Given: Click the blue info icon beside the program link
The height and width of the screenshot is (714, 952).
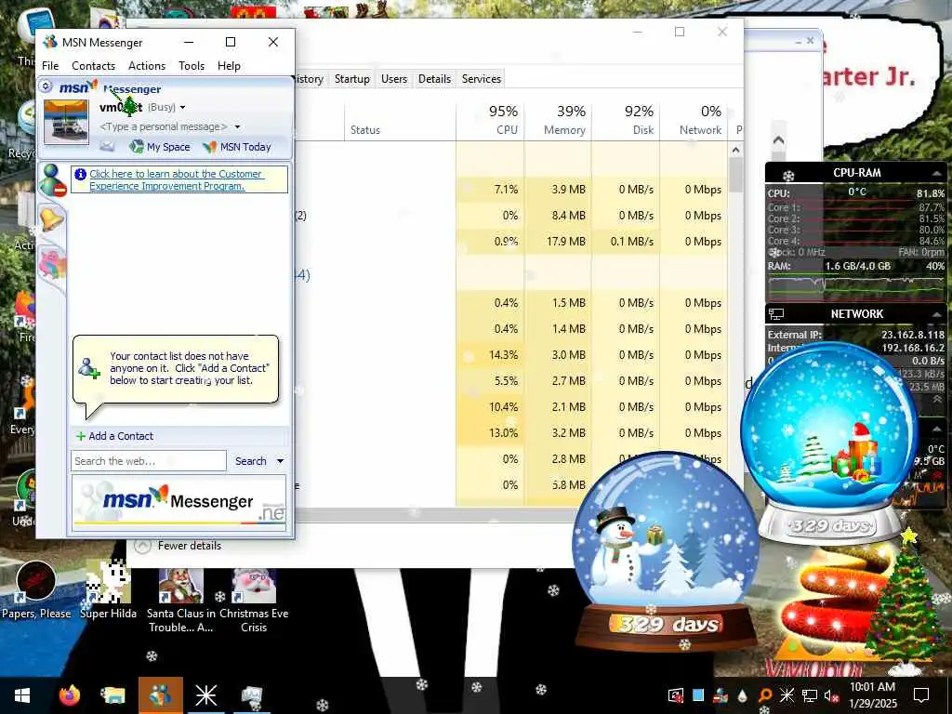Looking at the screenshot, I should click(80, 174).
